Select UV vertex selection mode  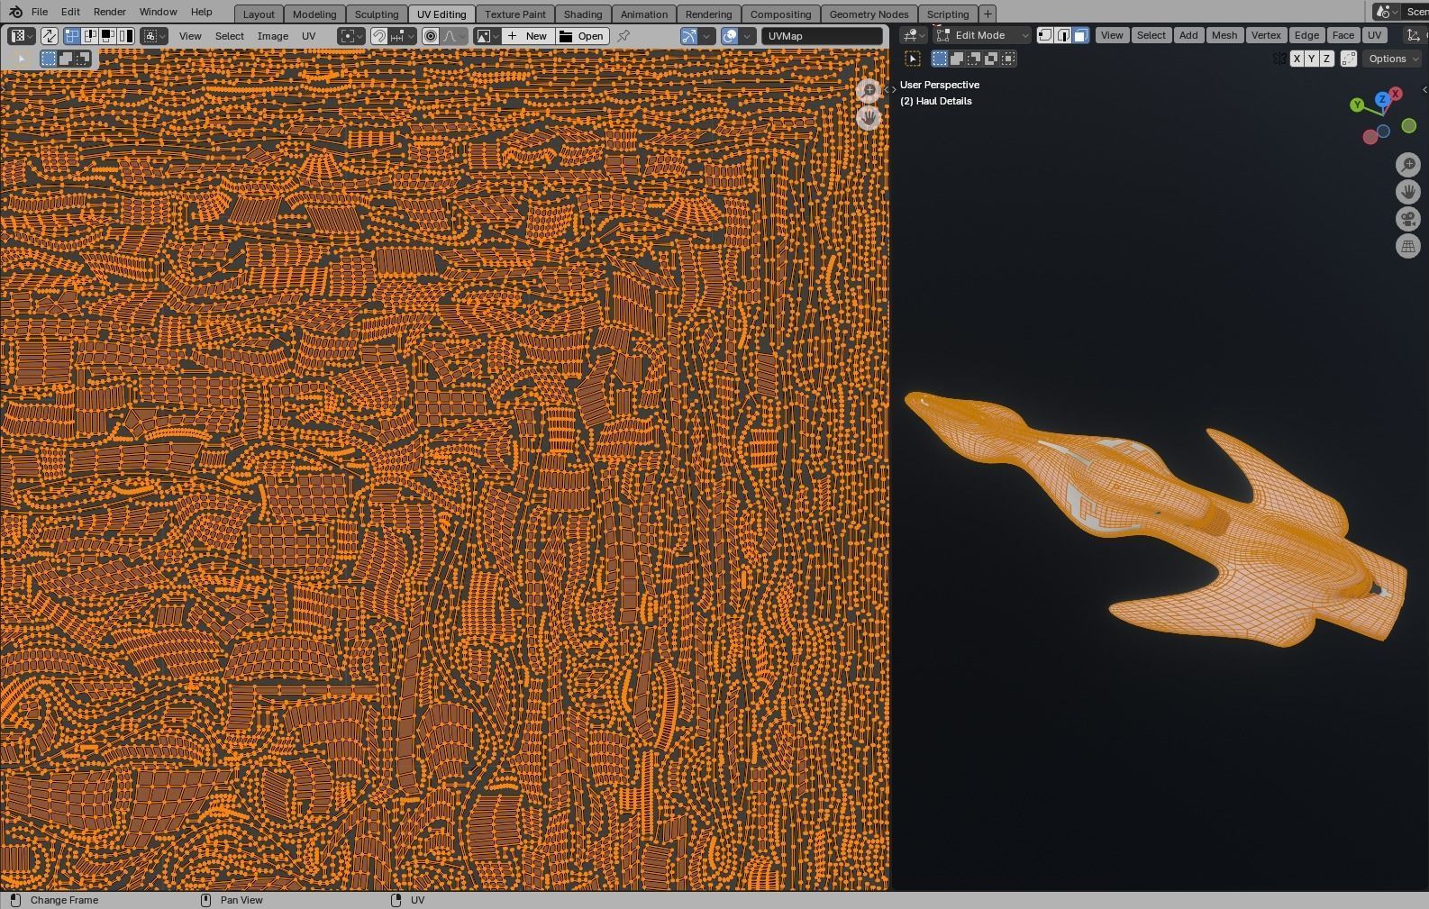pyautogui.click(x=72, y=36)
